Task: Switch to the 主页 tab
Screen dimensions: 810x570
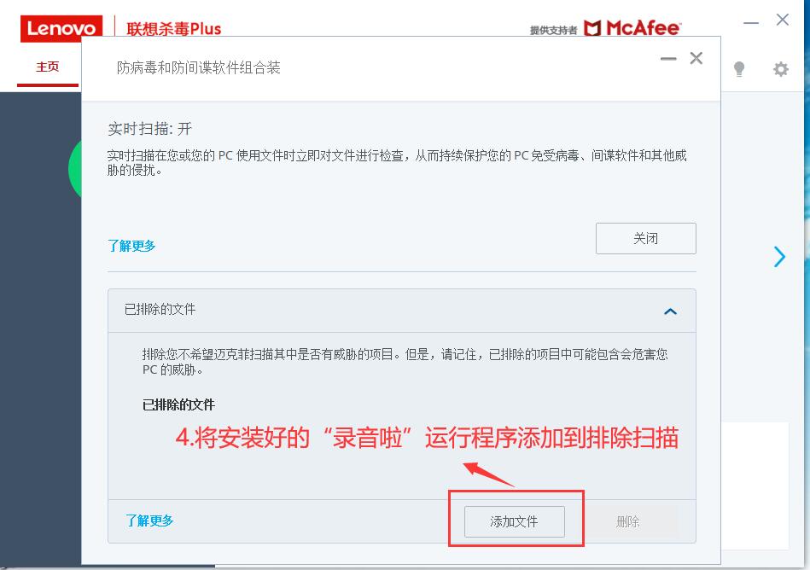Action: click(x=48, y=67)
